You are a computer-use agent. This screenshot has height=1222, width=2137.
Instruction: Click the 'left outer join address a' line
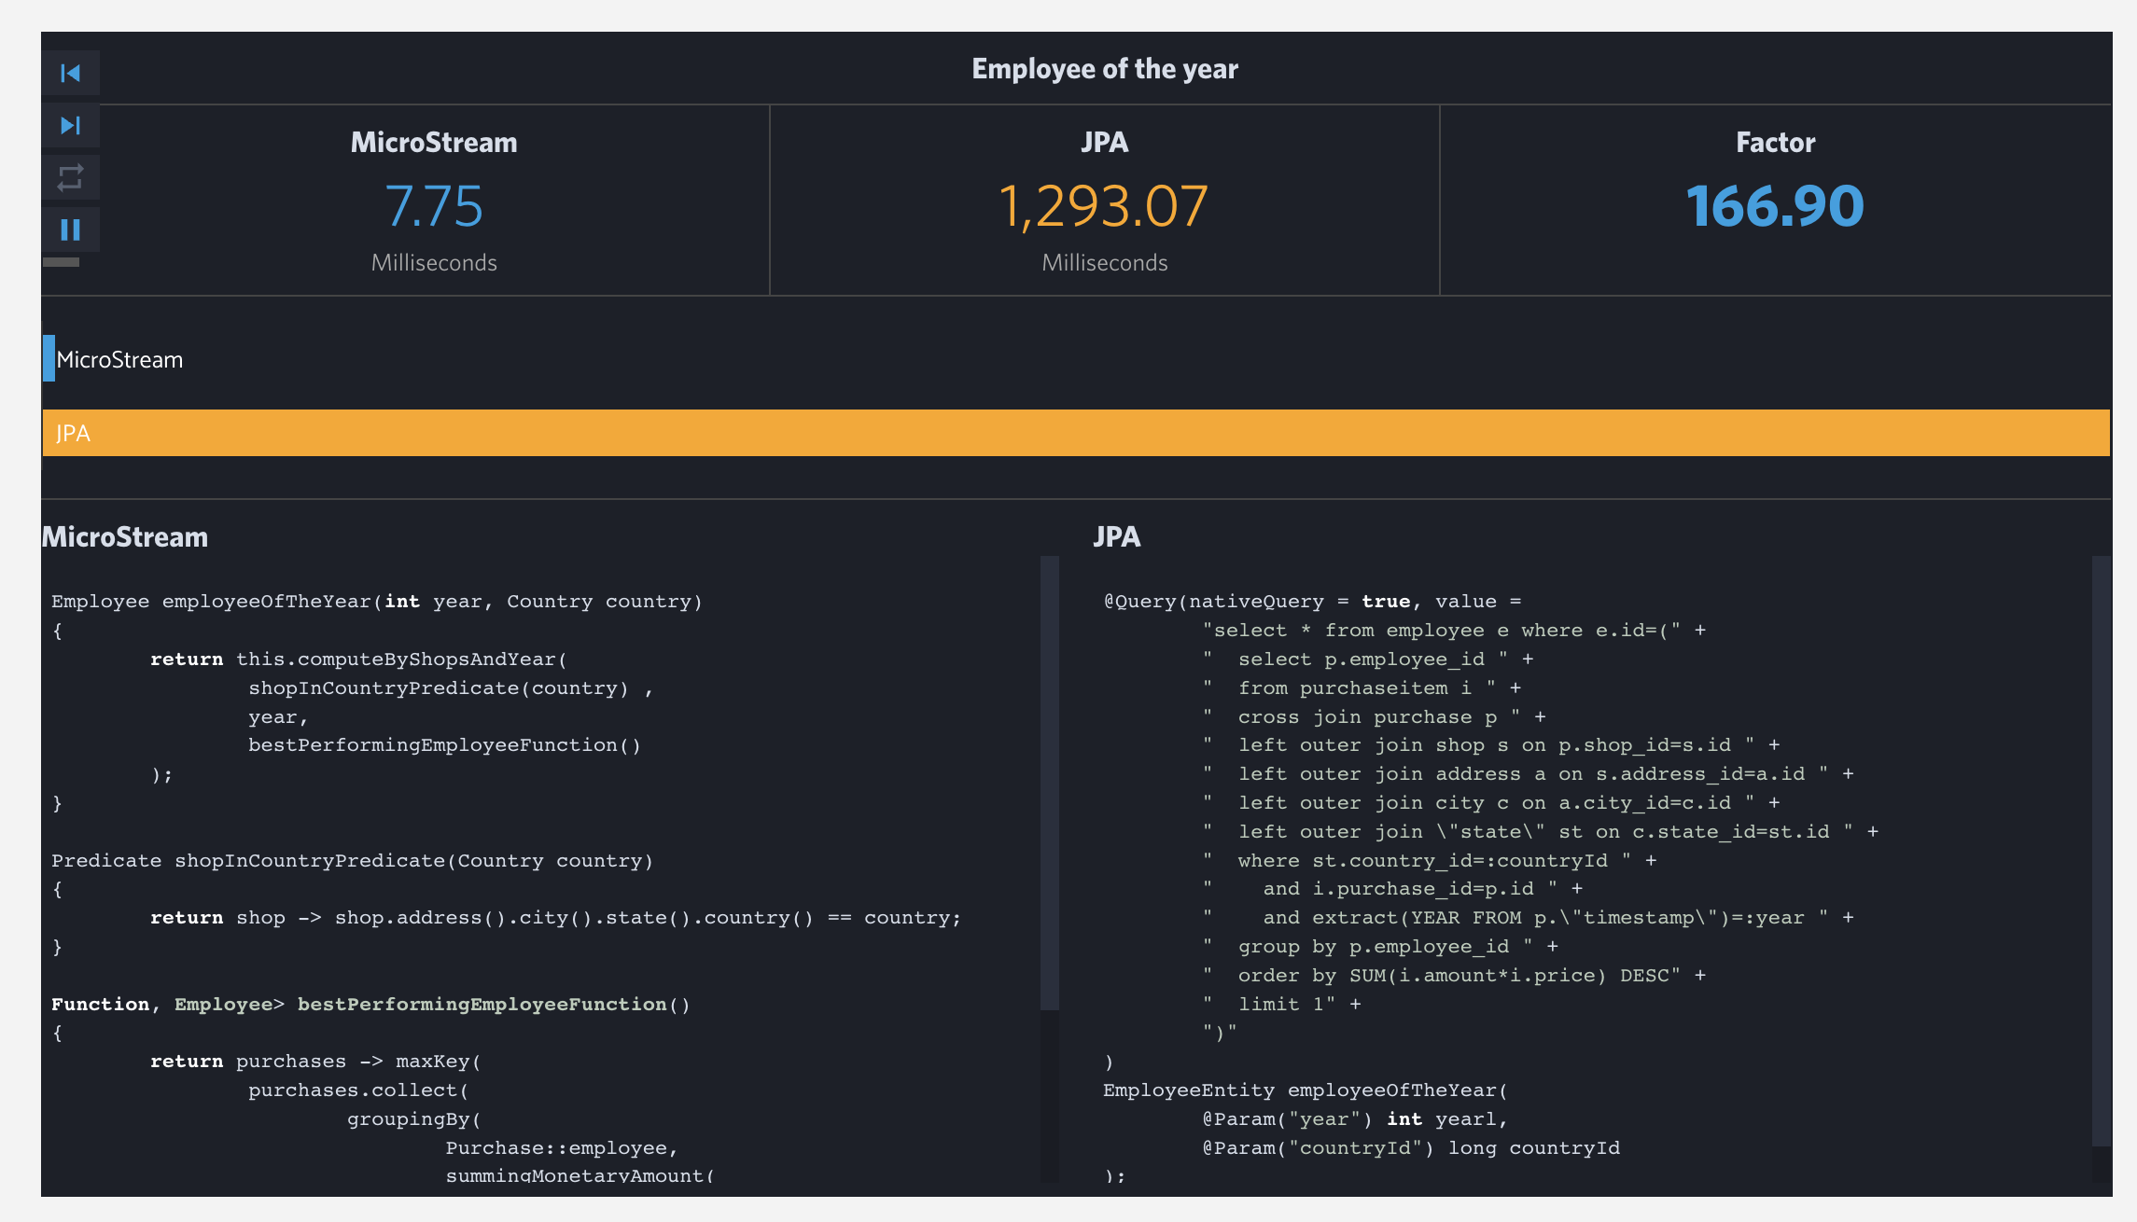point(1529,774)
